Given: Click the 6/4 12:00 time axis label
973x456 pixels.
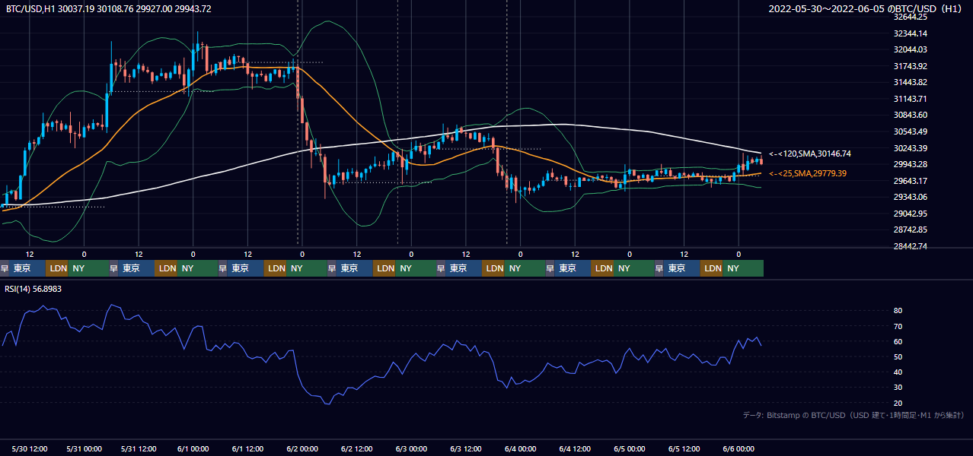Looking at the screenshot, I should tap(576, 448).
